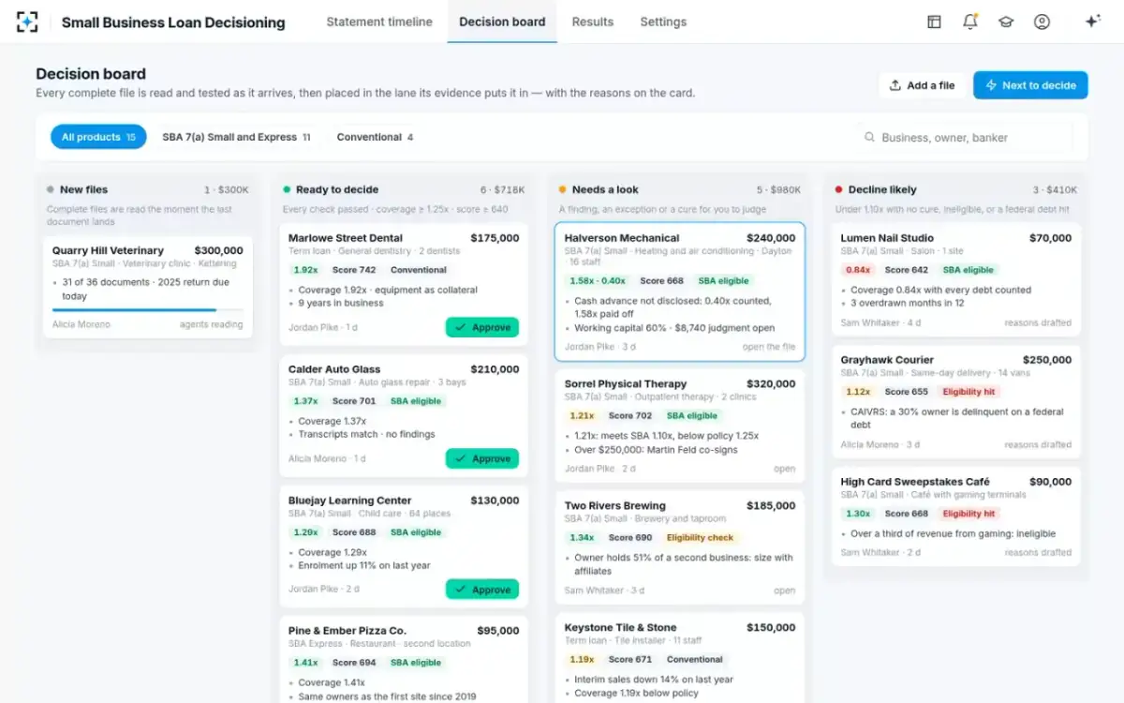Approve Bluejay Learning Center loan

481,590
